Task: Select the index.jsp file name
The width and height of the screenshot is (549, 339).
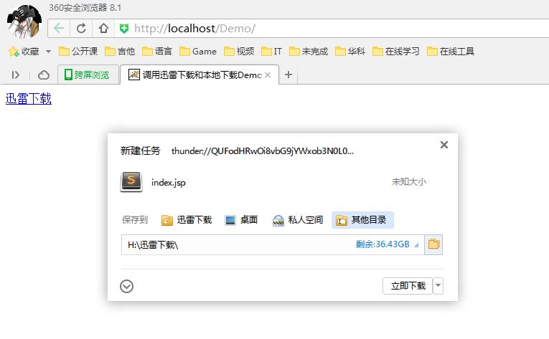Action: pos(169,183)
